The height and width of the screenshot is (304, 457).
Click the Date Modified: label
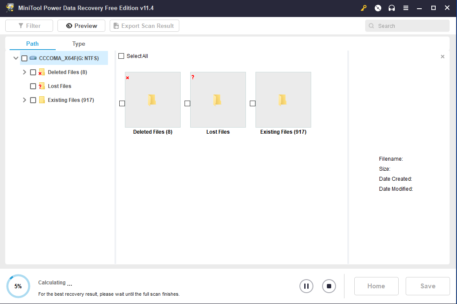(x=396, y=189)
